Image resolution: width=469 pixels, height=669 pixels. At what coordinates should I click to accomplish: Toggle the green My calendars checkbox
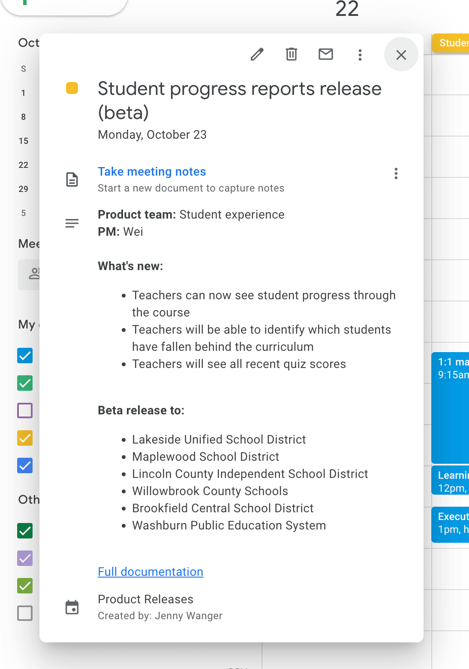pyautogui.click(x=25, y=383)
